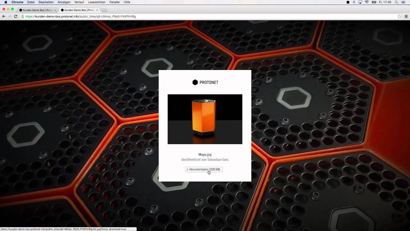Viewport: 410px width, 231px height.
Task: Click the PROTONET wordmark text
Action: (x=209, y=82)
